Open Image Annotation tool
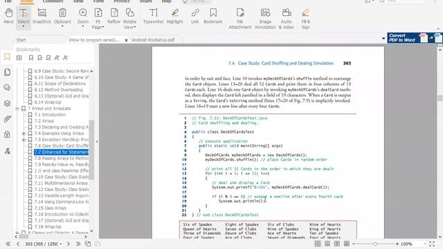Viewport: 443px width, 249px height. coord(265,19)
